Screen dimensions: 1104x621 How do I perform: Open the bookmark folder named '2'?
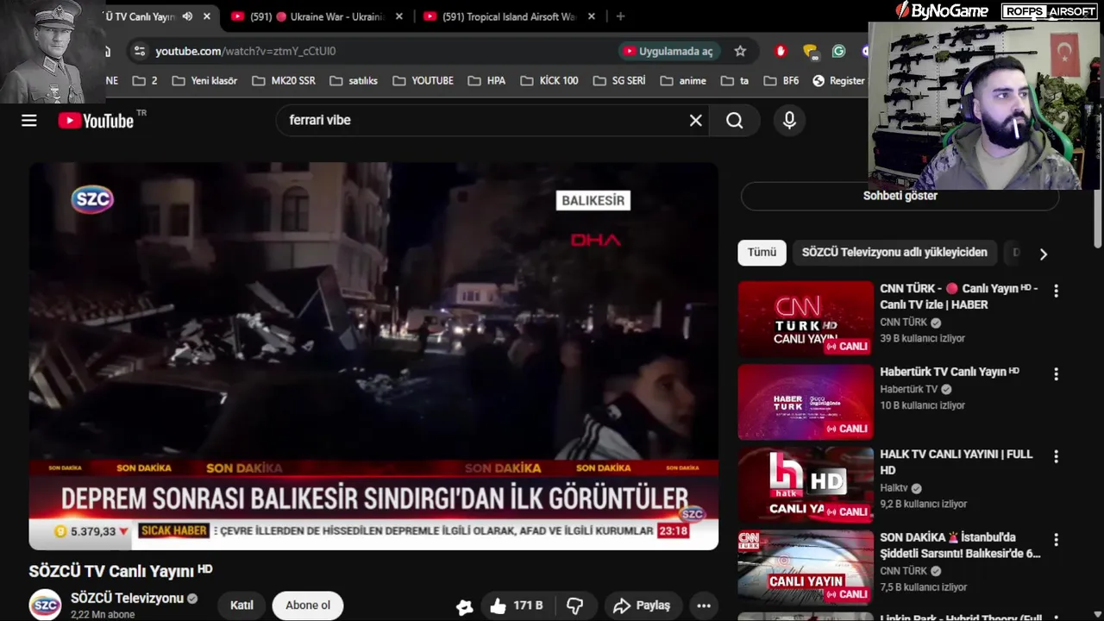point(145,80)
